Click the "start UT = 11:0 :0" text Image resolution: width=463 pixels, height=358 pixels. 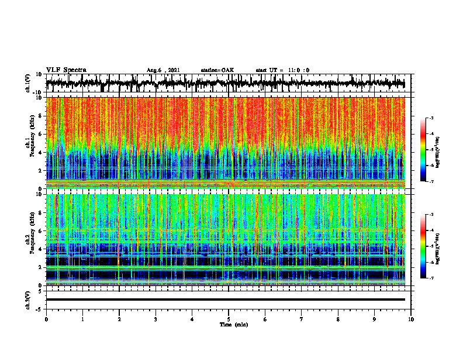(x=282, y=70)
